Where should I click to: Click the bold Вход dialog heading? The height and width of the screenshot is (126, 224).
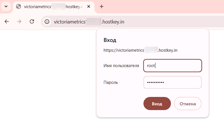110,40
